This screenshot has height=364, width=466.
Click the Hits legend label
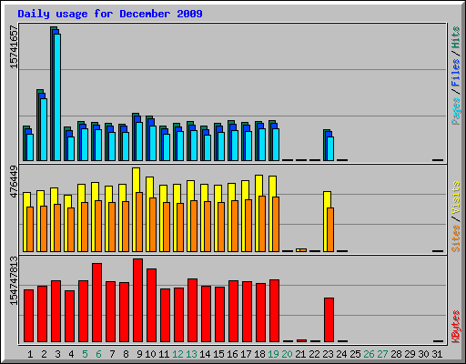coord(456,37)
